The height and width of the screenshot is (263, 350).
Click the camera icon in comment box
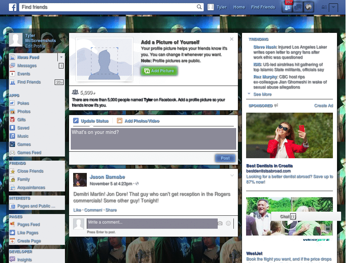pos(220,223)
